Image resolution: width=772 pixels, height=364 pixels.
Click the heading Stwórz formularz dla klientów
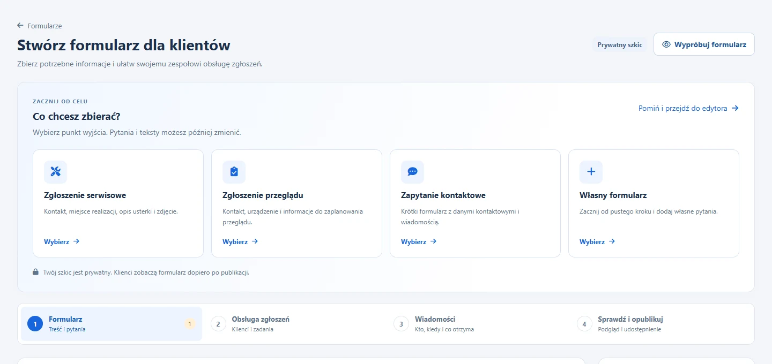click(x=124, y=45)
